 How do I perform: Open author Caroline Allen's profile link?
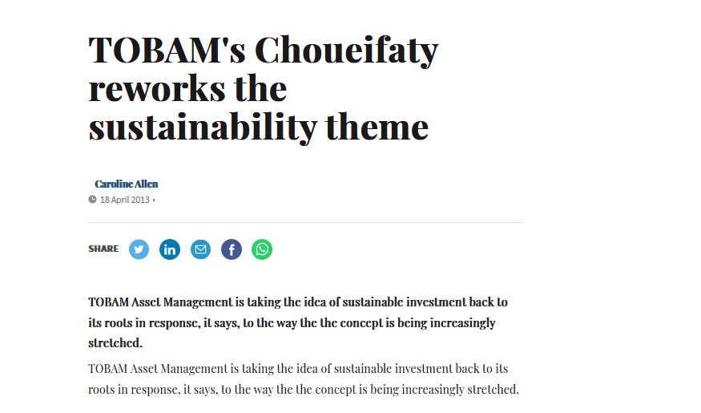(x=127, y=184)
